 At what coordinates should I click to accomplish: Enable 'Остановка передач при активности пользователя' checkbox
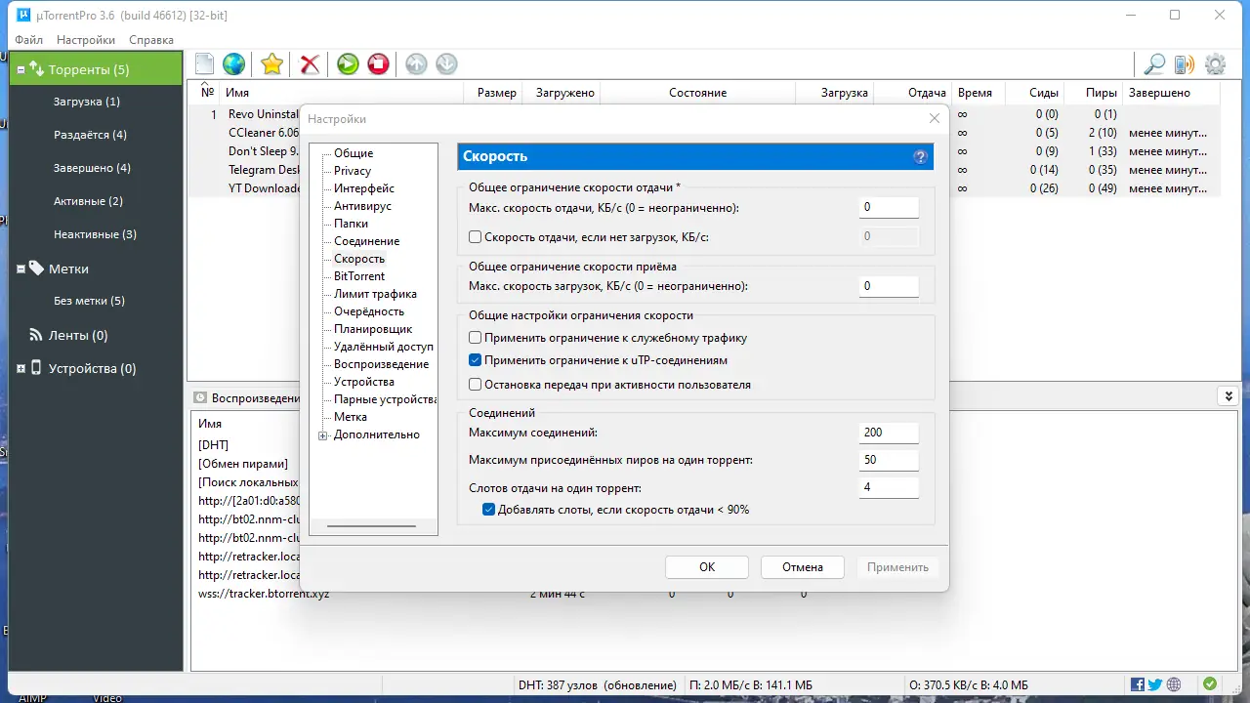pos(476,385)
